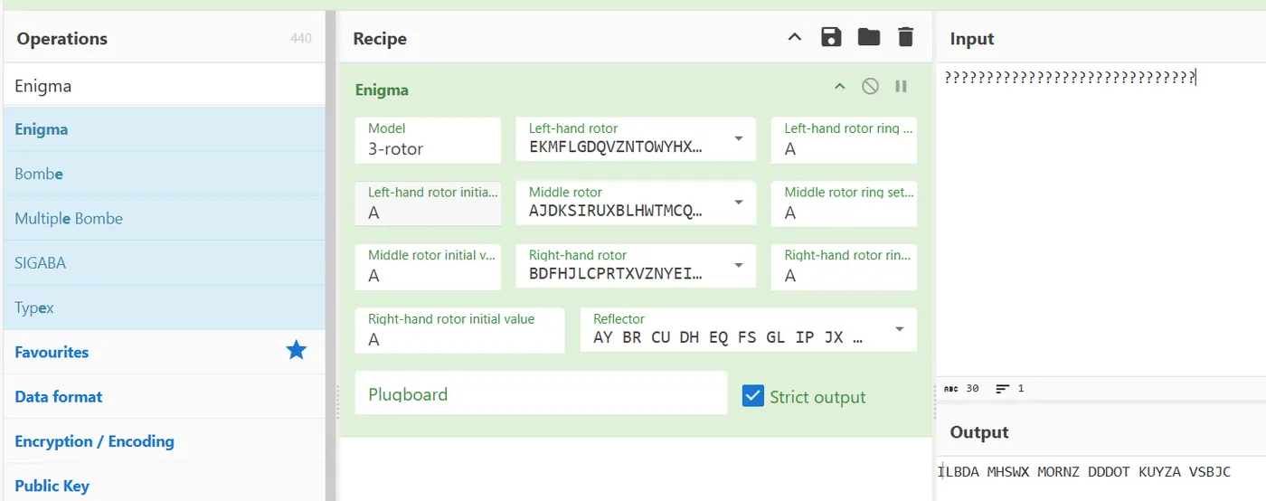Toggle the Strict output checkbox
The width and height of the screenshot is (1266, 501).
tap(752, 396)
